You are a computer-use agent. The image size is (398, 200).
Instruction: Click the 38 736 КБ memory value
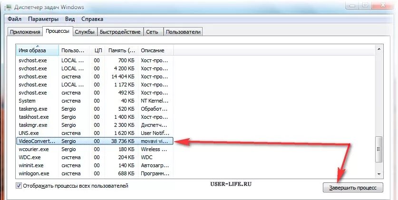[x=123, y=141]
